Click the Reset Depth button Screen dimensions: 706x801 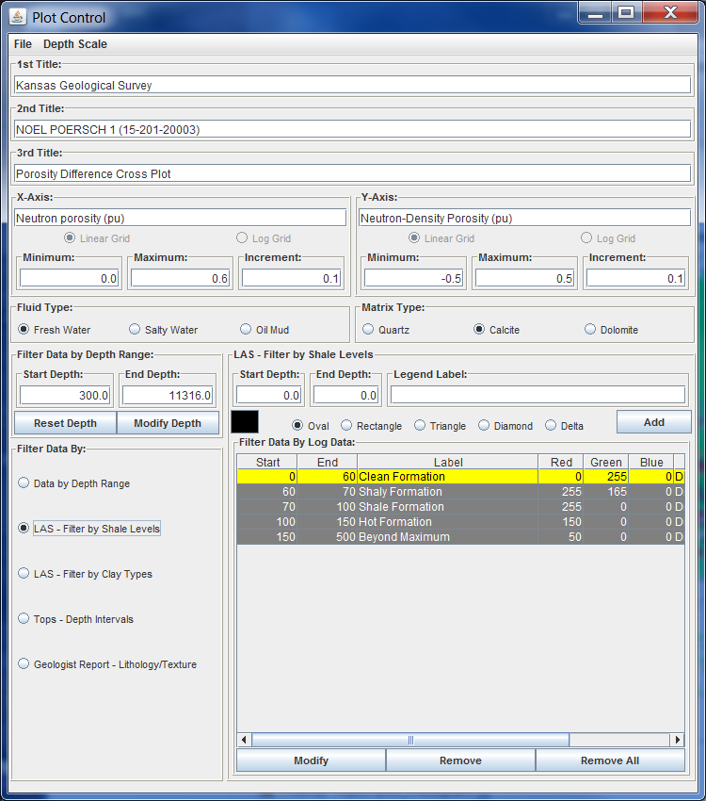click(65, 423)
